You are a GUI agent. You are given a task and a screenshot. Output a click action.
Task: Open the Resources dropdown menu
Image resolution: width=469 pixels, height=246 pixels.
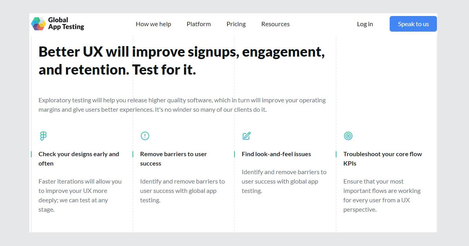click(x=276, y=24)
